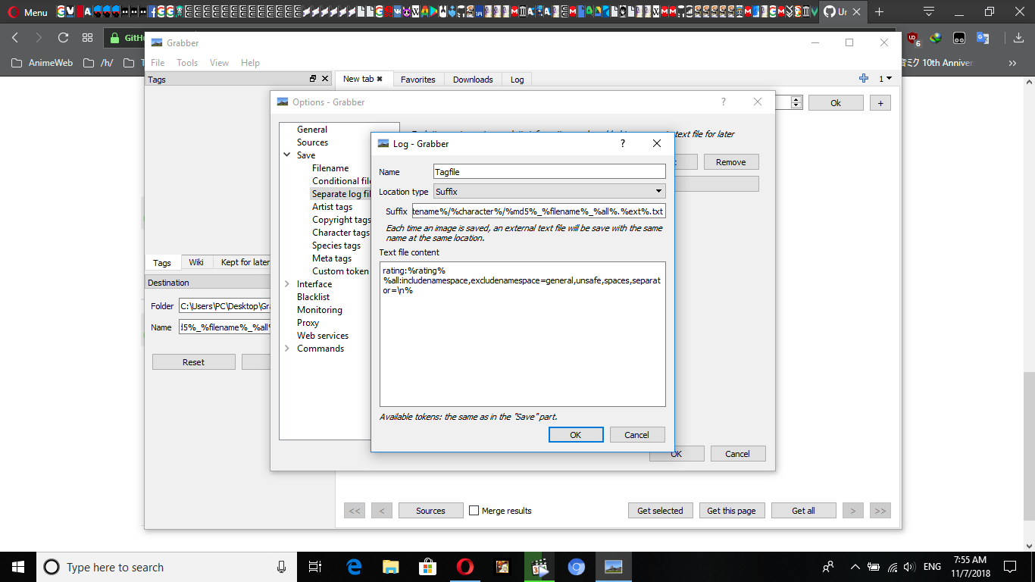Expand the Interface tree node
The width and height of the screenshot is (1035, 582).
(x=287, y=284)
